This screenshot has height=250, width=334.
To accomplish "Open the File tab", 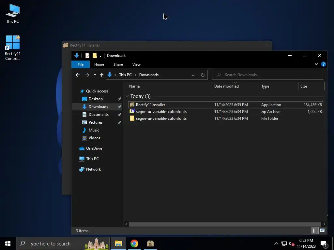I will pos(81,64).
